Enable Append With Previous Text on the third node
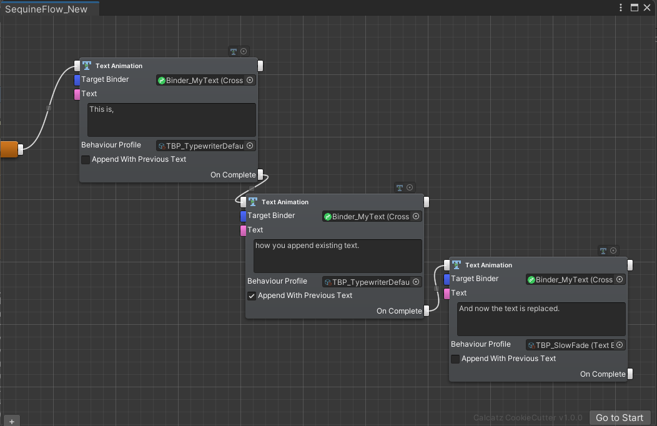The image size is (657, 426). (x=455, y=359)
